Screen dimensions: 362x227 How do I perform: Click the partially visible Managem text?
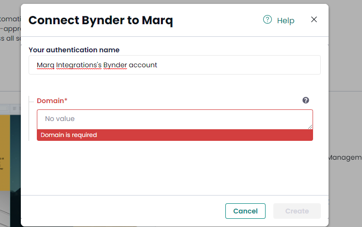(345, 158)
